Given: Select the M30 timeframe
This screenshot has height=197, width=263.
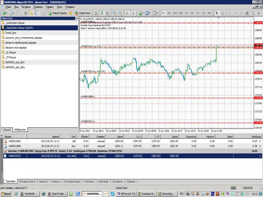Looking at the screenshot, I should tap(181, 13).
